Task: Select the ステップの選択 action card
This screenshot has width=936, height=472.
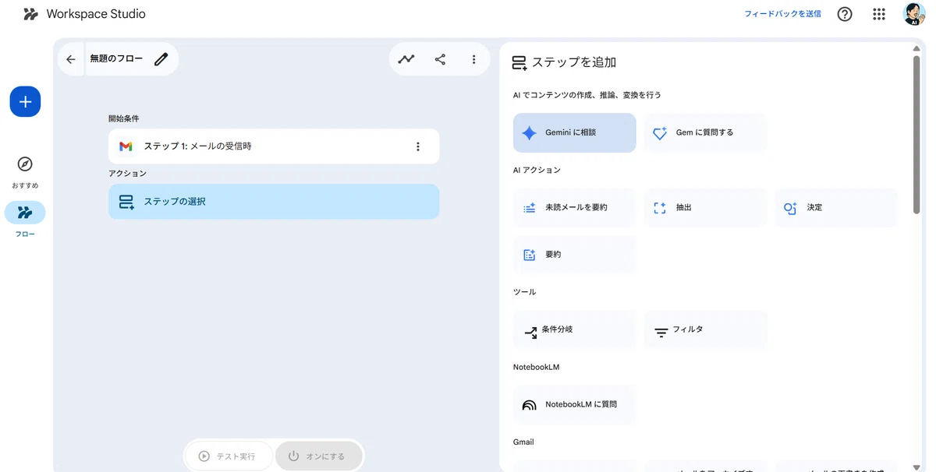Action: pos(274,202)
